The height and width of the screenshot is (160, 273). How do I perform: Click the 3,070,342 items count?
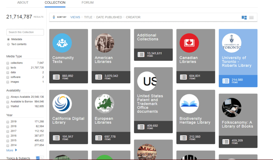(x=111, y=76)
